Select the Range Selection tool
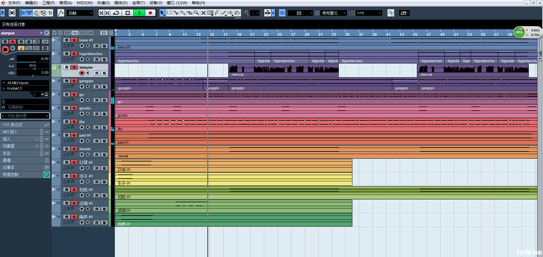 169,13
